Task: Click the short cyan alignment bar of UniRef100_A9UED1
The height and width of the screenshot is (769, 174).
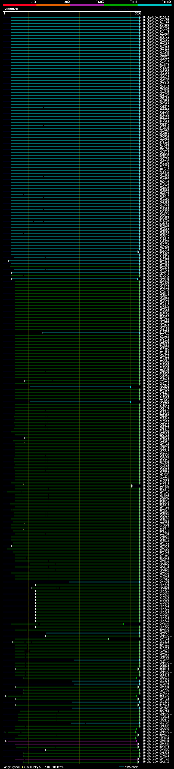Action: 80,387
